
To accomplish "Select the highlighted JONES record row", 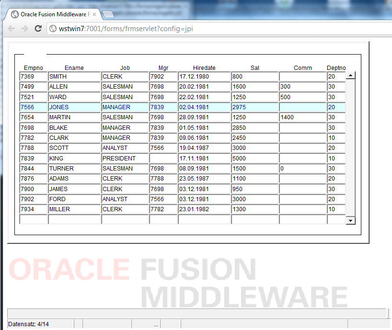I will point(74,107).
